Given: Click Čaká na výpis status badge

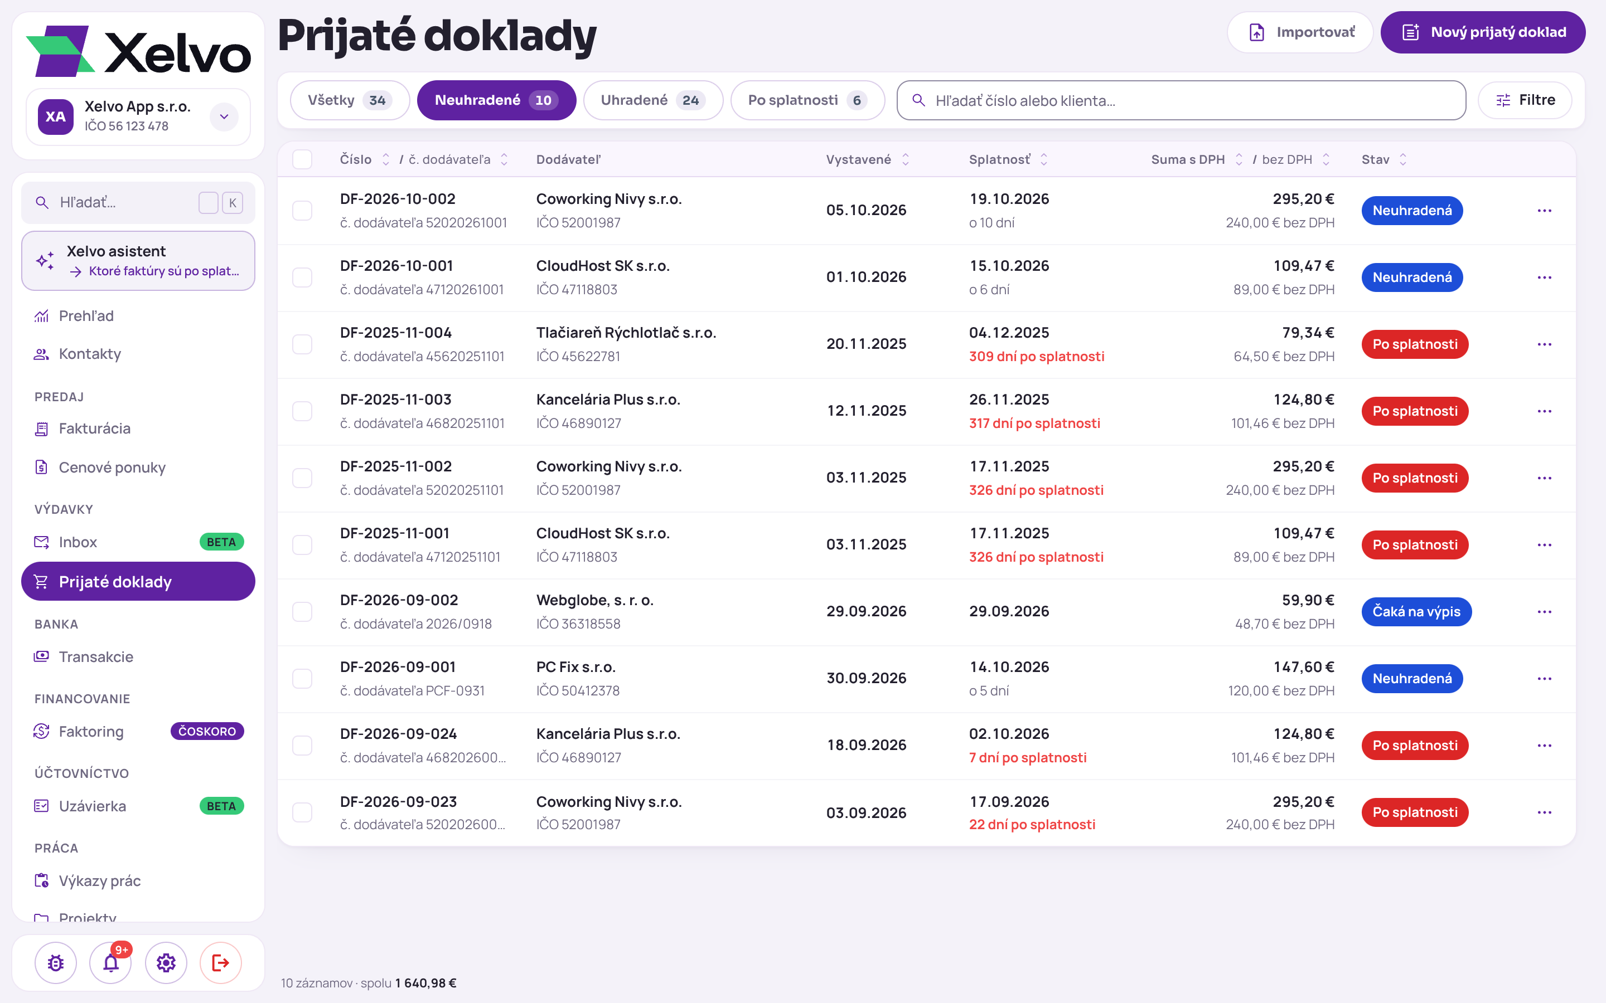Looking at the screenshot, I should [x=1416, y=612].
